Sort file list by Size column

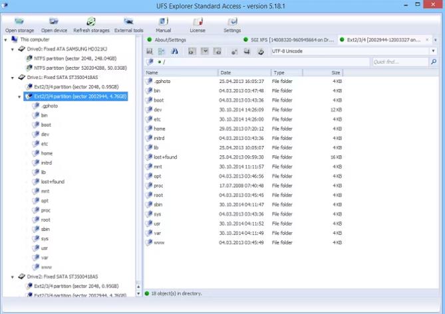click(x=323, y=73)
